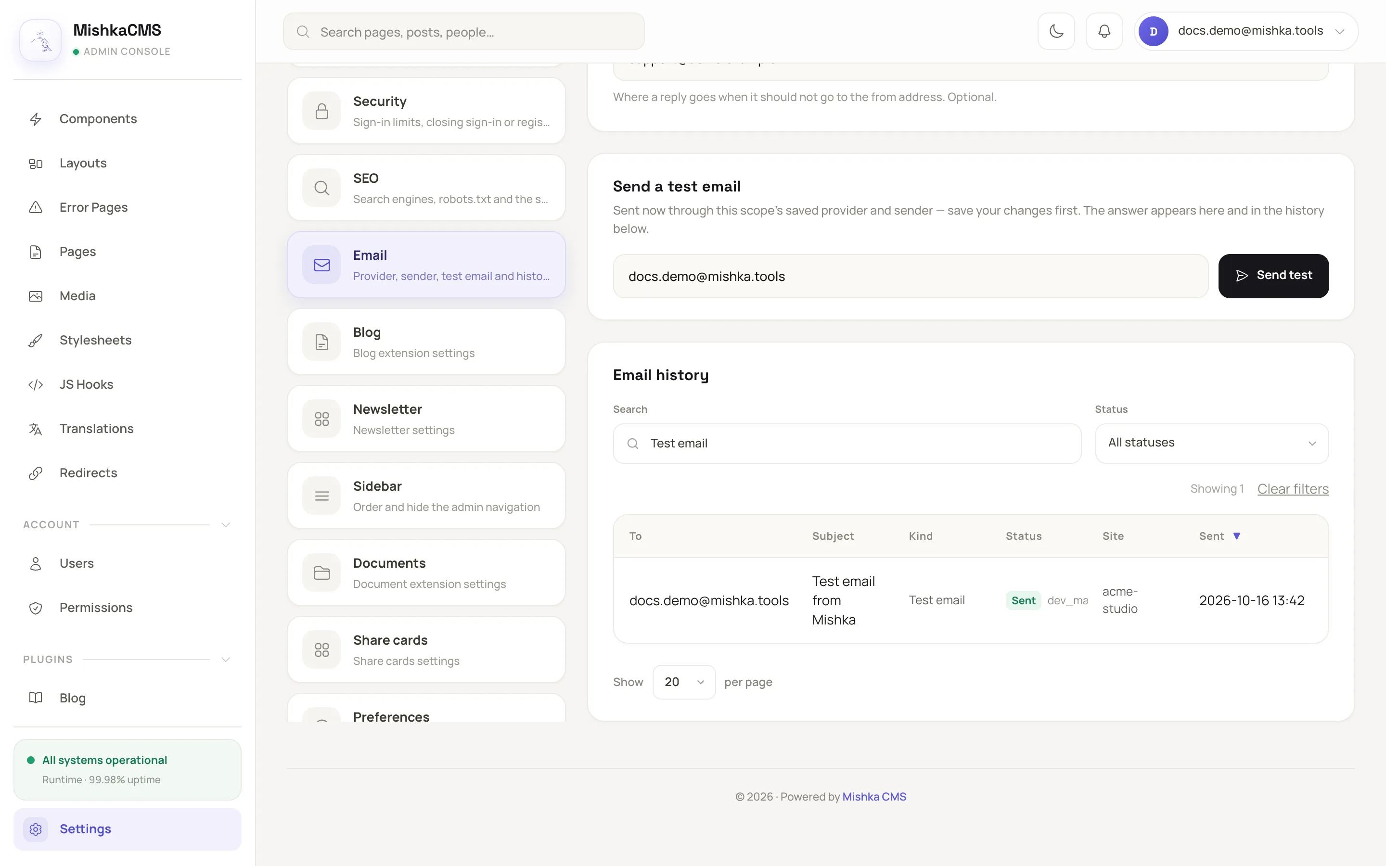Click the acme-studio site cell

[x=1120, y=599]
